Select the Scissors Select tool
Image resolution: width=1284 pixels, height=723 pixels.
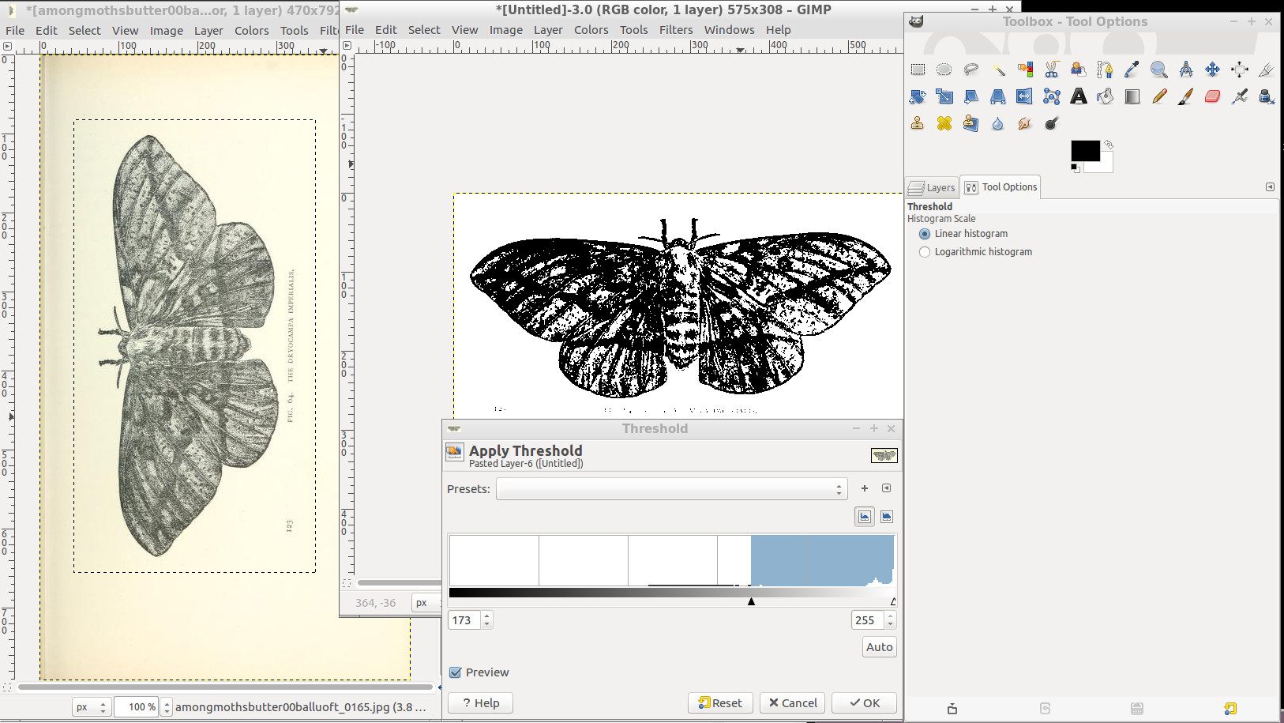pos(1052,70)
